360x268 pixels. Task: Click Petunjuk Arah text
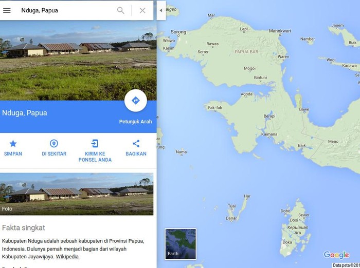tap(135, 122)
